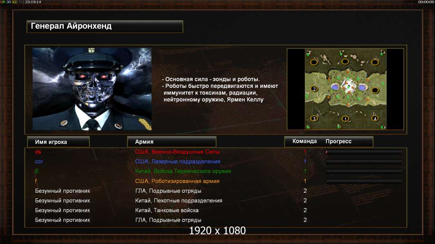Select the empty right-middle start slot on the minimap
The image size is (435, 244).
pos(375,90)
